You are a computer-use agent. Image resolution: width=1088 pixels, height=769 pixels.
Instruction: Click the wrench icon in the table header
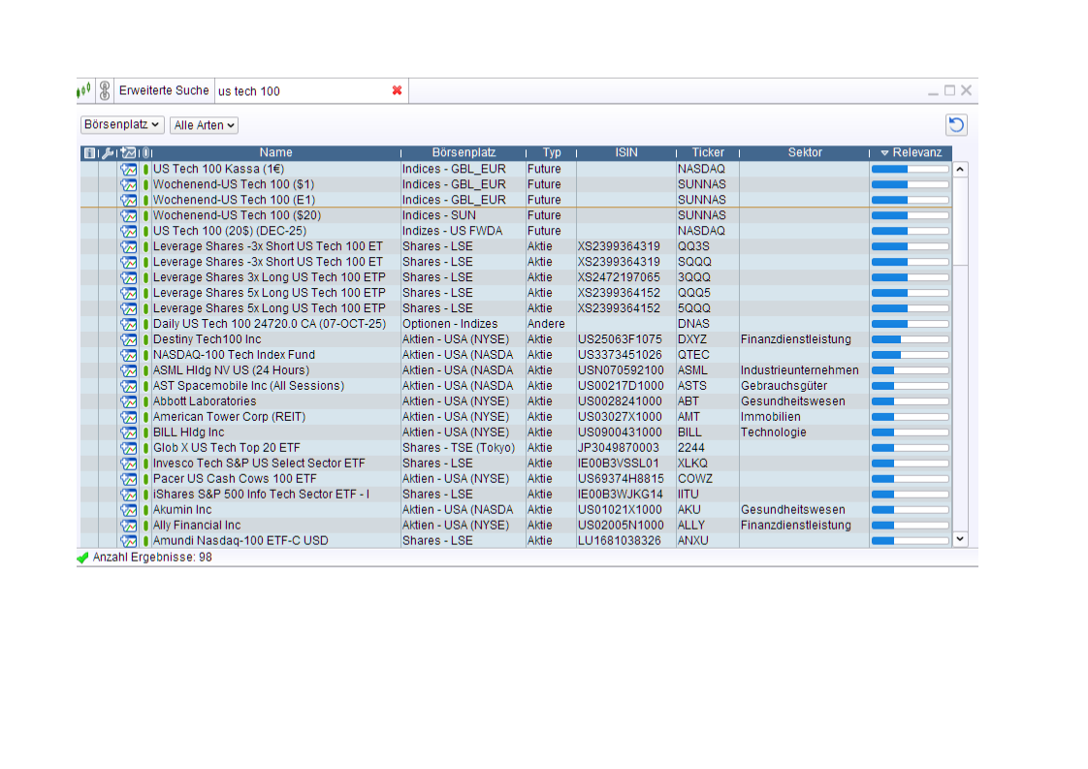point(108,152)
